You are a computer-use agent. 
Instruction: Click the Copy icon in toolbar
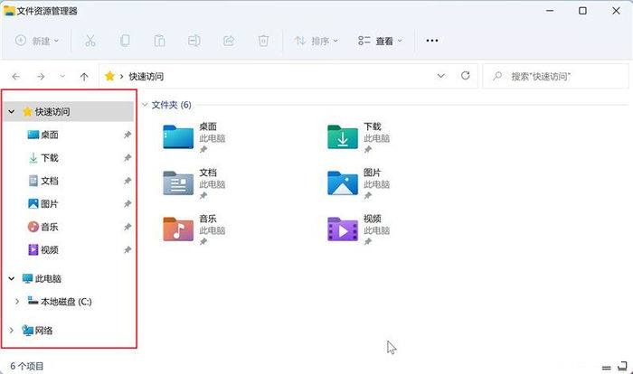point(125,41)
